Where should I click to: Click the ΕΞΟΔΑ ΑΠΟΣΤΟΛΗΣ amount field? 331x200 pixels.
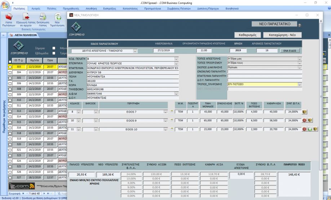pyautogui.click(x=241, y=175)
